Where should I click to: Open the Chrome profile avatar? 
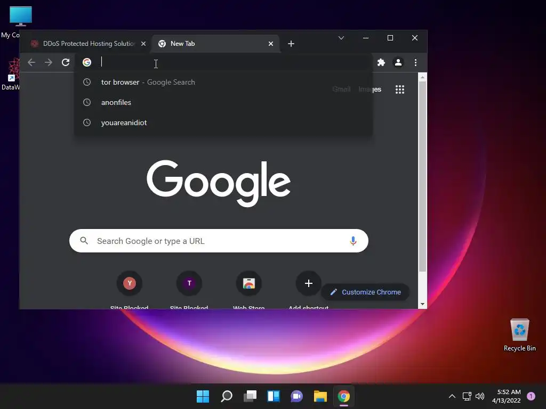(x=398, y=62)
